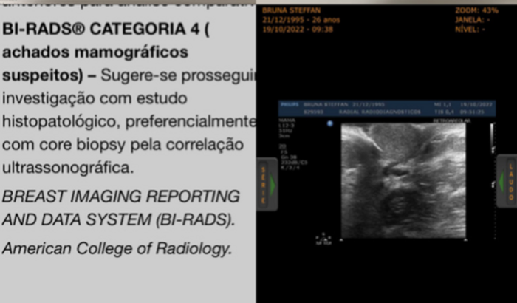Click 'BREAST IMAGING REPORTING' italic text
Image resolution: width=517 pixels, height=303 pixels.
(121, 197)
